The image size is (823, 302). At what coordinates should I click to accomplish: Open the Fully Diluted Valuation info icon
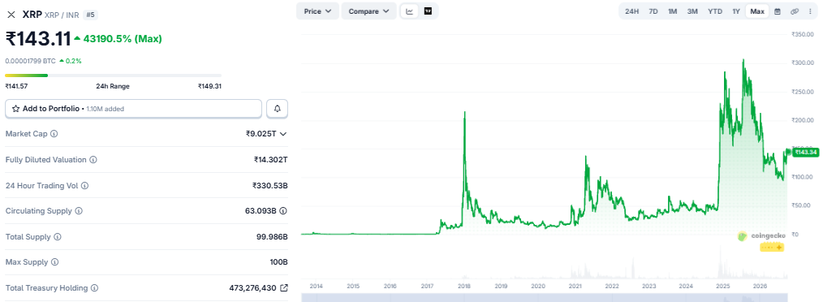click(93, 160)
